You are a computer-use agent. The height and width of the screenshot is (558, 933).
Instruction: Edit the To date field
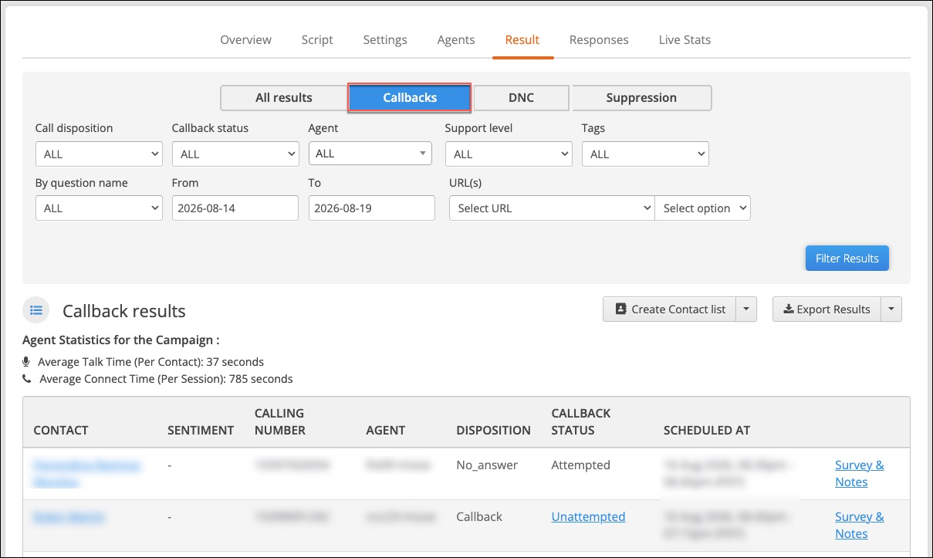(372, 208)
